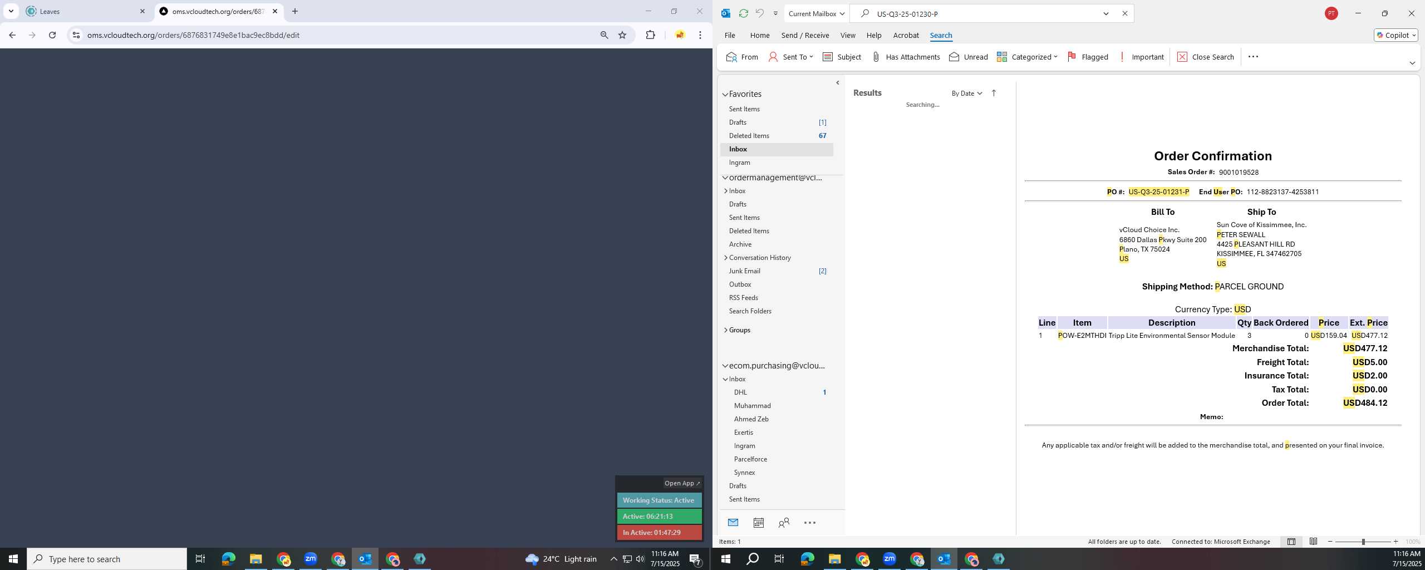Switch to the Leaves browser tab
This screenshot has height=570, width=1425.
tap(85, 11)
